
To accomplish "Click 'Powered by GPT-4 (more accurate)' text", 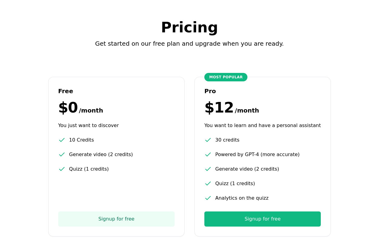I will (257, 155).
